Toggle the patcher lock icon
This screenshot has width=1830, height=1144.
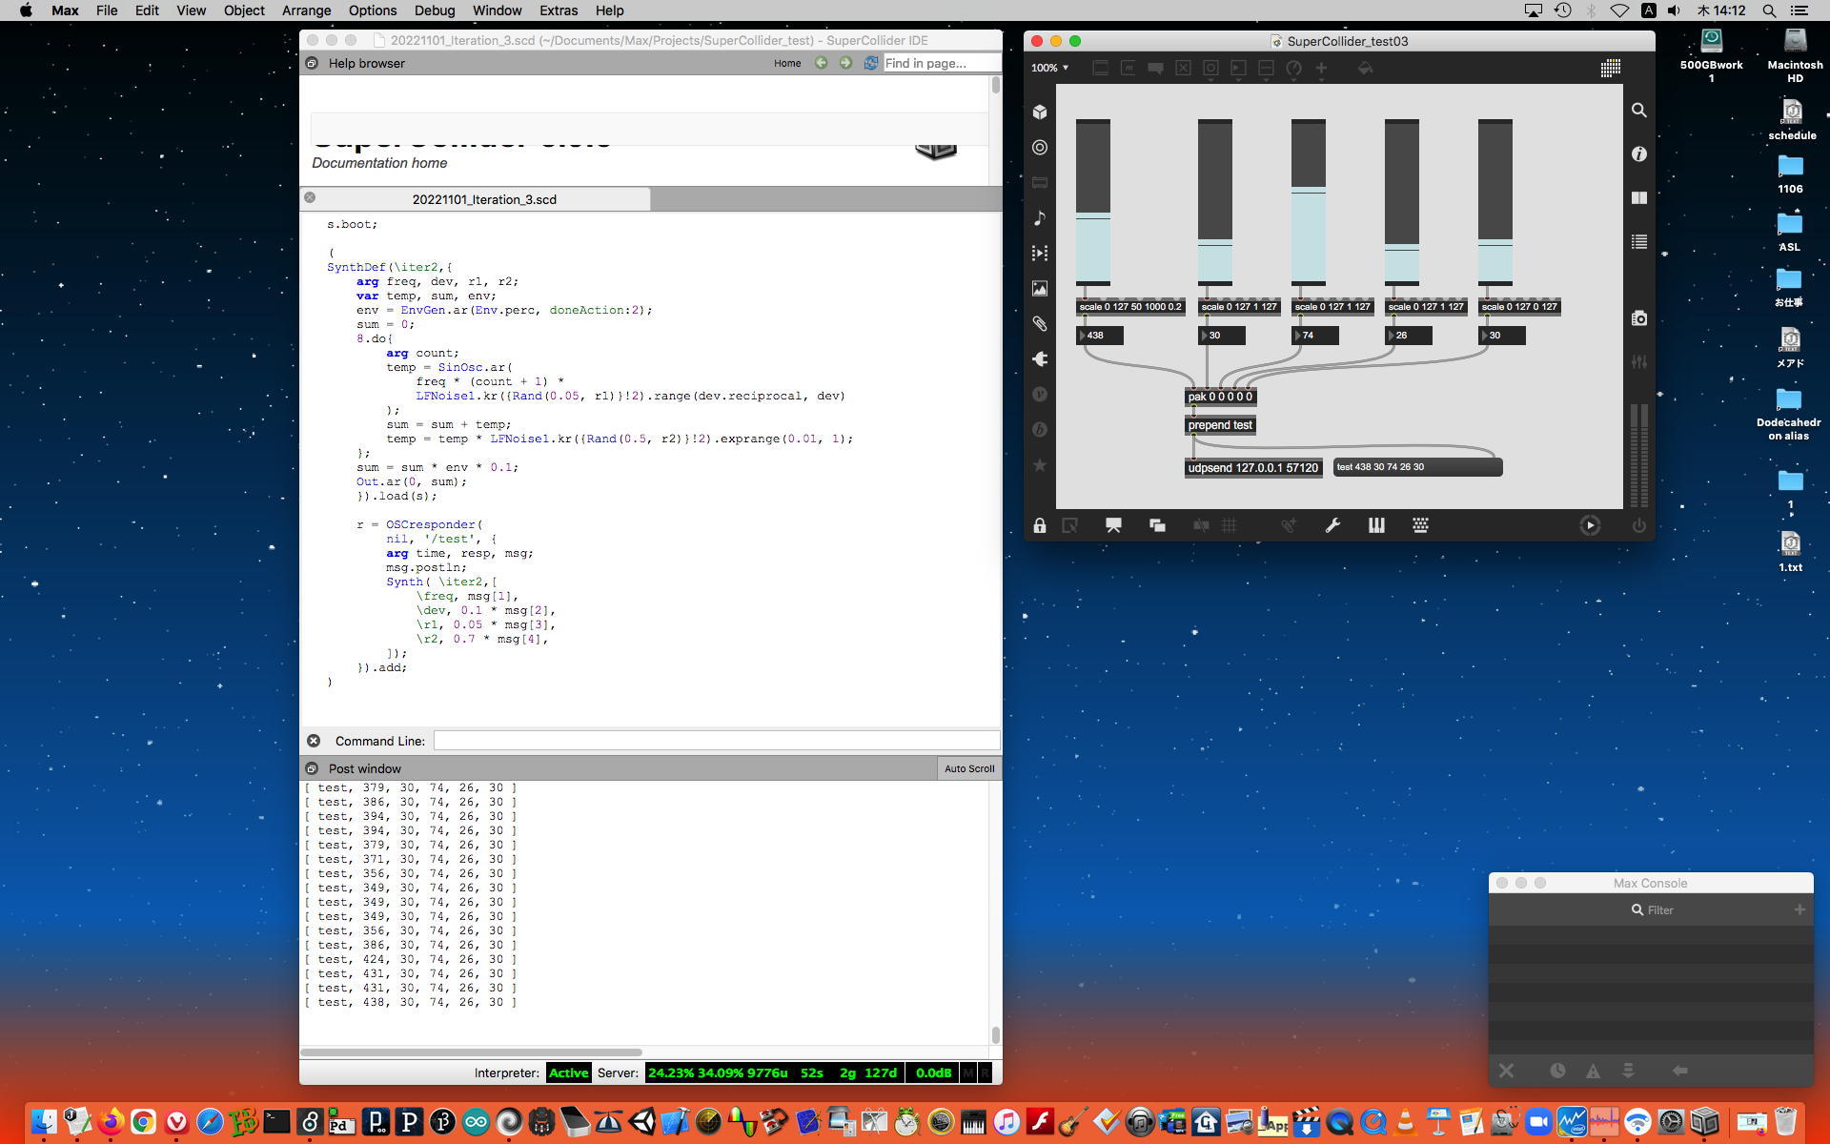point(1040,525)
